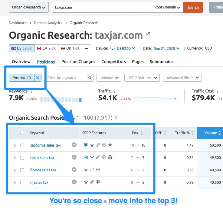Open the Volume filter dropdown
The image size is (223, 217).
[x=109, y=78]
